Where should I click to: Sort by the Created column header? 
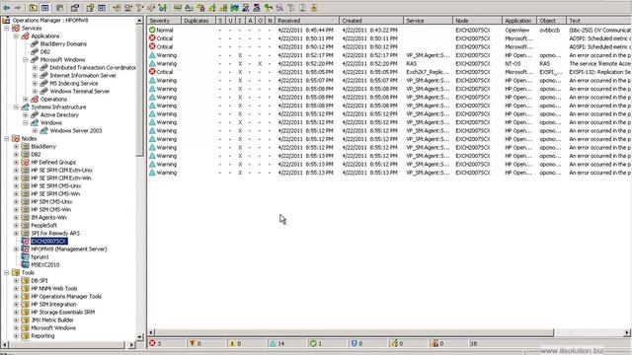tap(371, 21)
